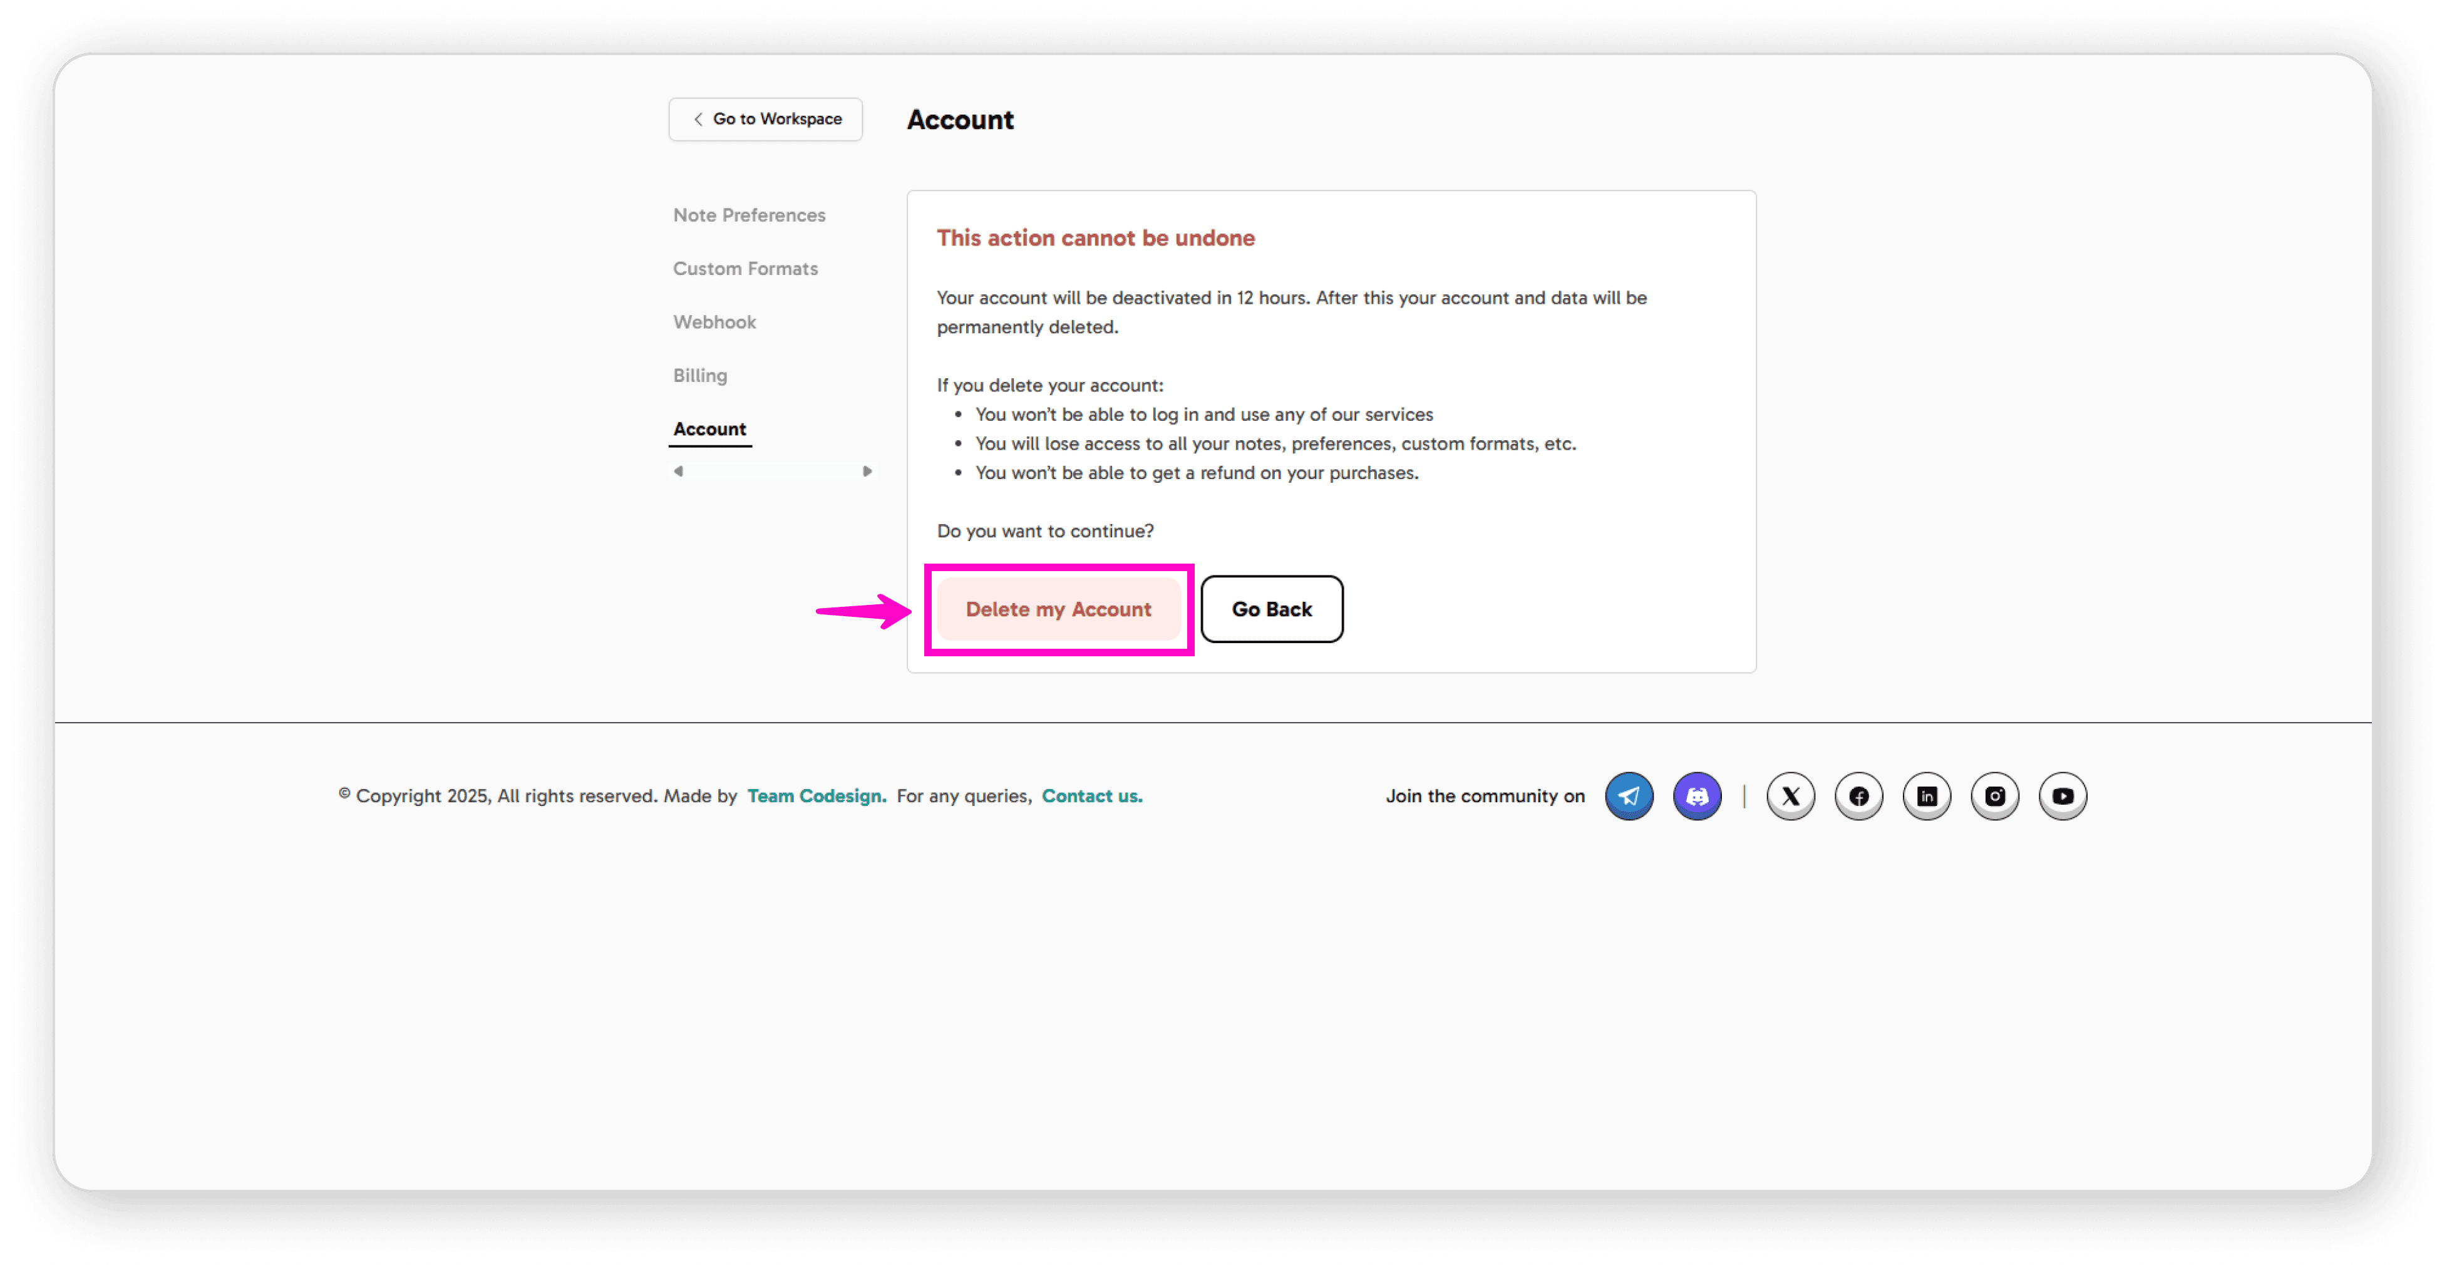Click the sidebar horizontal scrollbar track
Screen dimensions: 2447x1265
click(x=772, y=471)
